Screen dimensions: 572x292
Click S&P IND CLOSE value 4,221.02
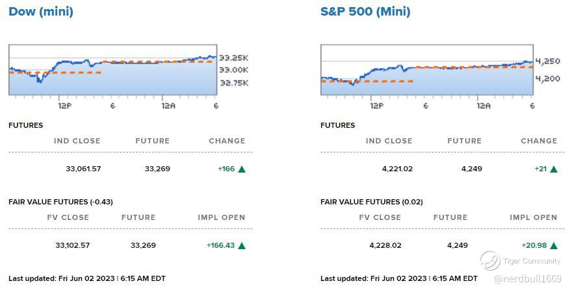point(397,169)
